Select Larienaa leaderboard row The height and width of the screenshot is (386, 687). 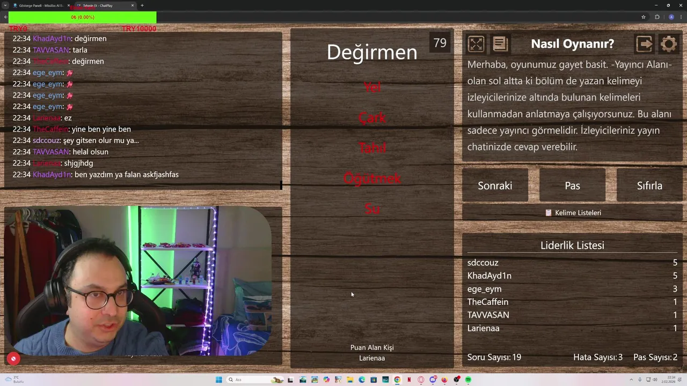tap(572, 328)
